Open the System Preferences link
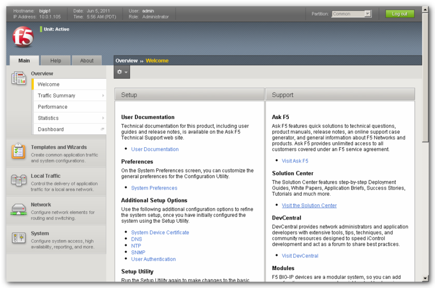Image resolution: width=435 pixels, height=288 pixels. click(154, 188)
